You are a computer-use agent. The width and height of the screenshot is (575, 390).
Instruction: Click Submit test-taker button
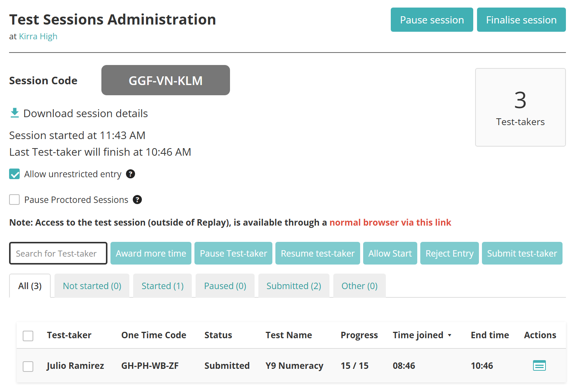click(522, 253)
